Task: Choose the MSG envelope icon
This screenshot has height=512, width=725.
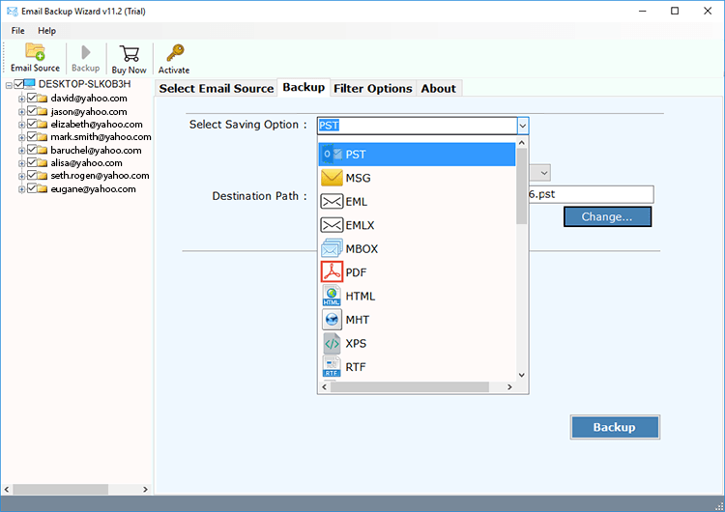Action: pyautogui.click(x=332, y=178)
